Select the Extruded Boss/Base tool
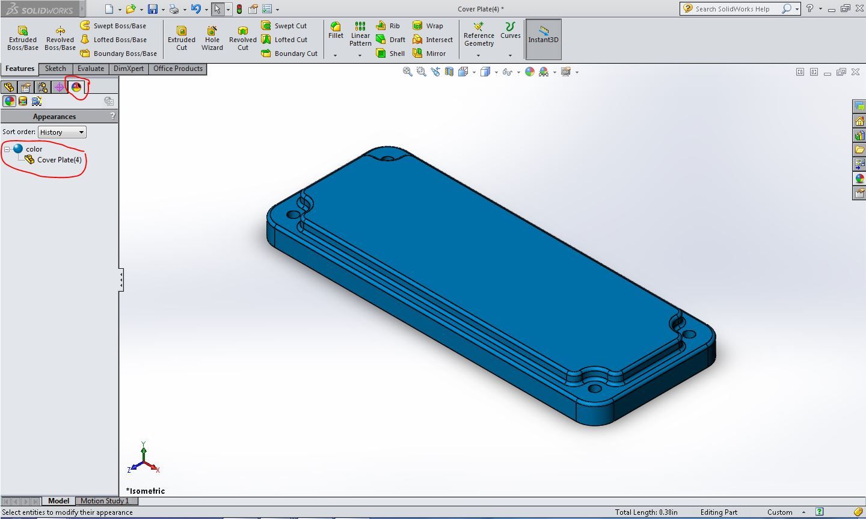The height and width of the screenshot is (519, 866). point(22,37)
